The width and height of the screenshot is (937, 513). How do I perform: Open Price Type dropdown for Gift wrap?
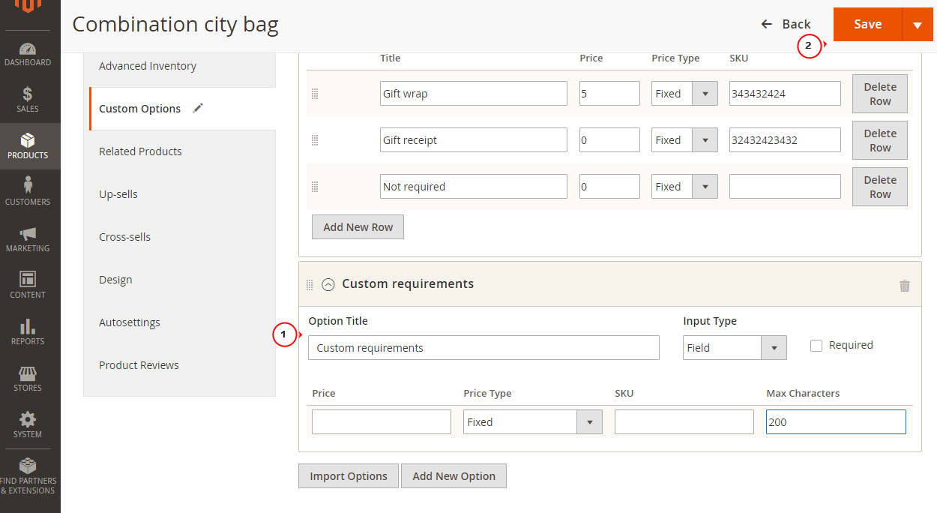click(x=684, y=94)
